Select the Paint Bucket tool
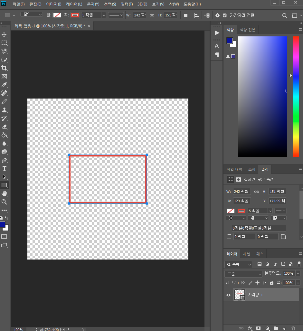This screenshot has height=331, width=303. click(4, 135)
